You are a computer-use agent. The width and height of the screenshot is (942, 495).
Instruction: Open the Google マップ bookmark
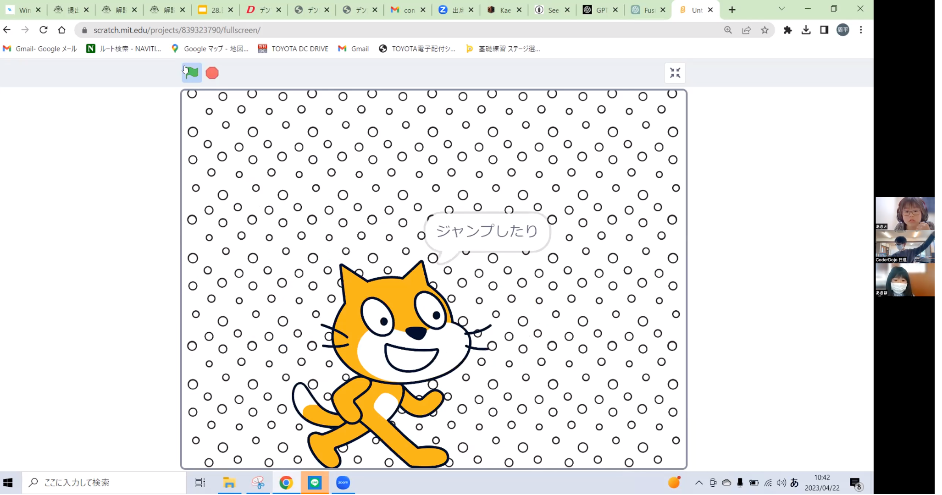pyautogui.click(x=210, y=49)
